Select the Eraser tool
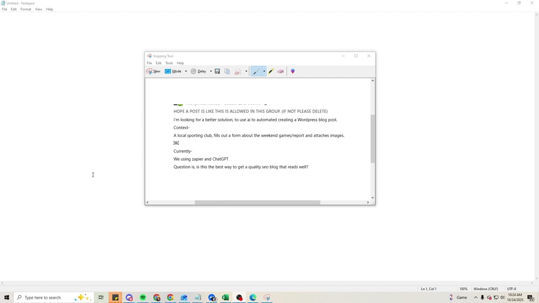Screen dimensions: 539x303 pos(280,72)
